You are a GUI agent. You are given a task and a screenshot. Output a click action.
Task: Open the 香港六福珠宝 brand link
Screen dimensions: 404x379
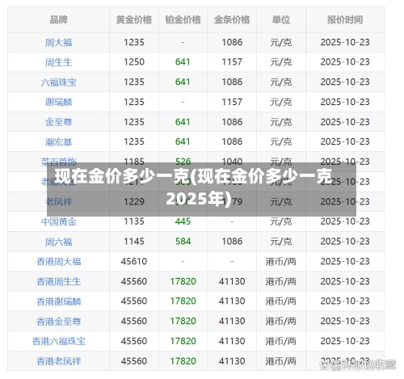pos(58,341)
